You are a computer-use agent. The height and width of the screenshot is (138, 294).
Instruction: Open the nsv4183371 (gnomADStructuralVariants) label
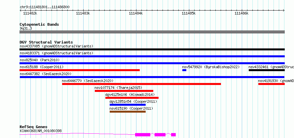pos(56,53)
